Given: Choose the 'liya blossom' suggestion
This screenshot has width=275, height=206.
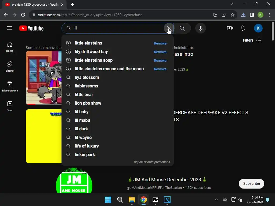Looking at the screenshot, I should pyautogui.click(x=118, y=78).
